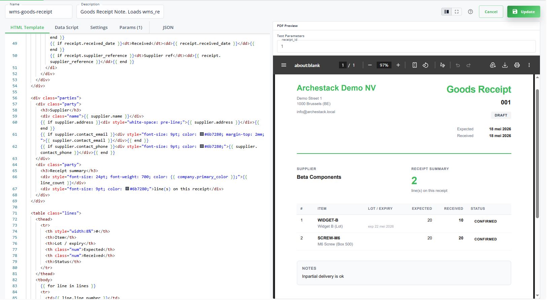
Task: Click the '<h3>Supplier</h3>' code line
Action: tap(61, 110)
